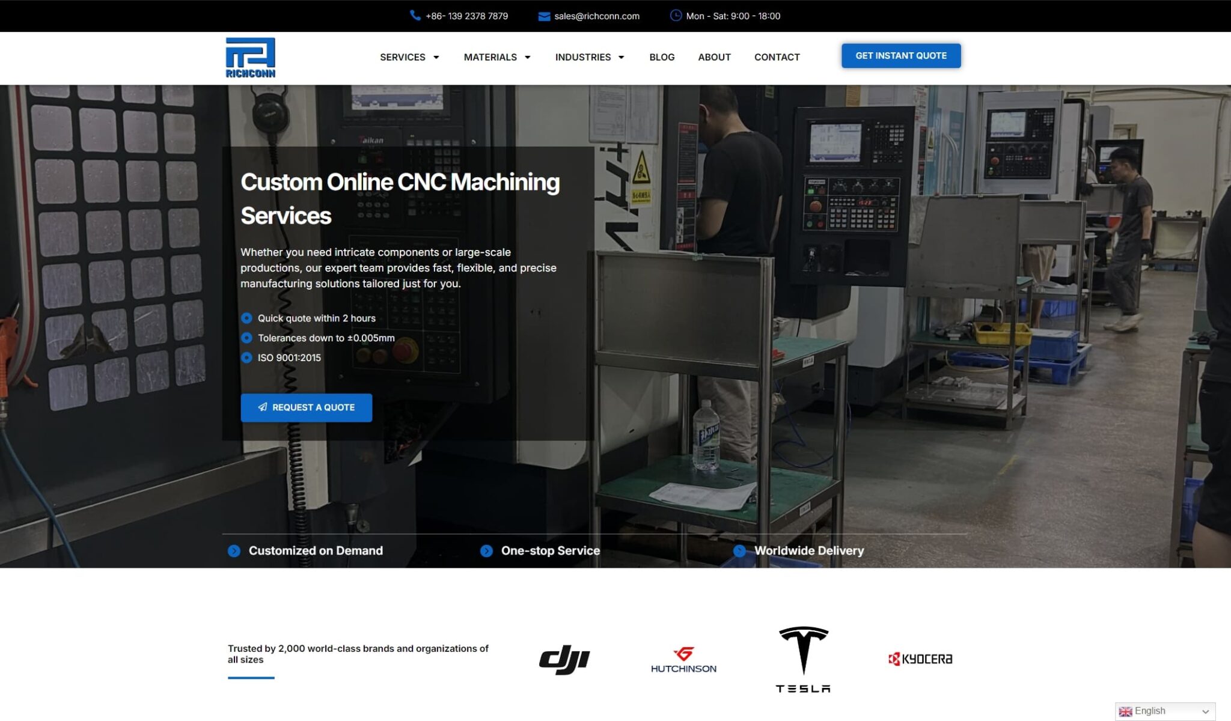Image resolution: width=1231 pixels, height=721 pixels.
Task: Click the DJI brand logo
Action: [564, 659]
